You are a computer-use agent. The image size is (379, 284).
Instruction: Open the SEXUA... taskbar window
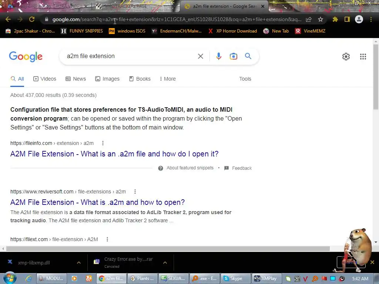point(174,278)
